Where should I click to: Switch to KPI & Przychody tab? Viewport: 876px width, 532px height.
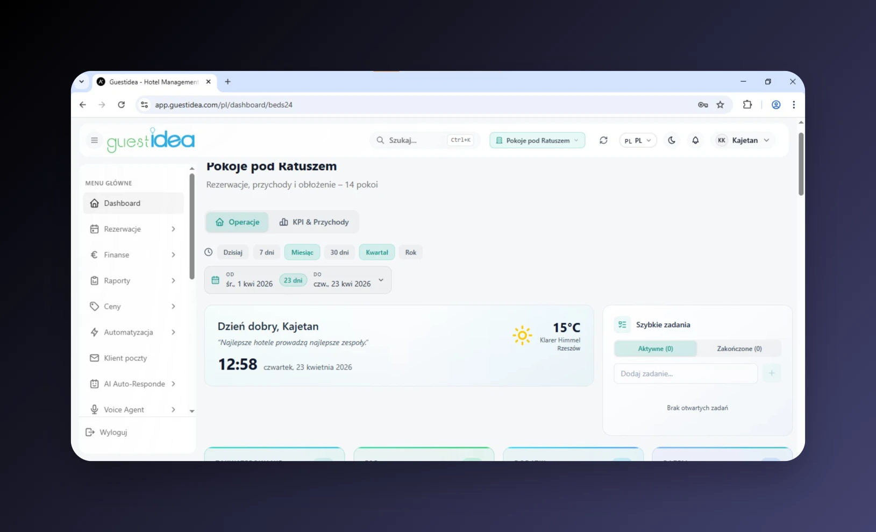pos(314,222)
